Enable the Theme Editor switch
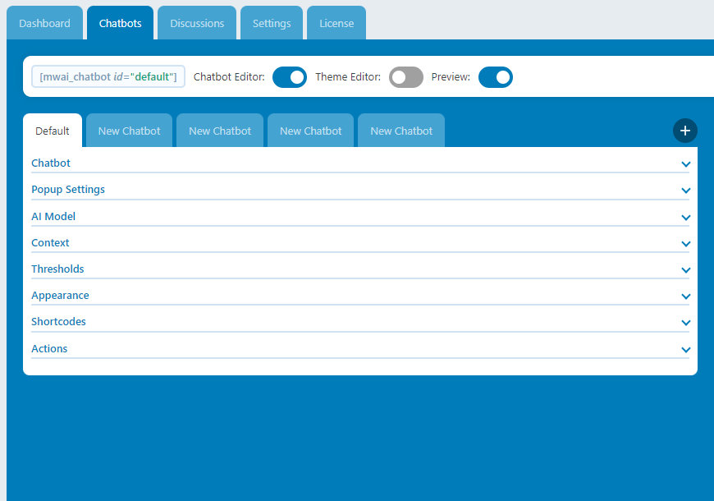 [405, 77]
